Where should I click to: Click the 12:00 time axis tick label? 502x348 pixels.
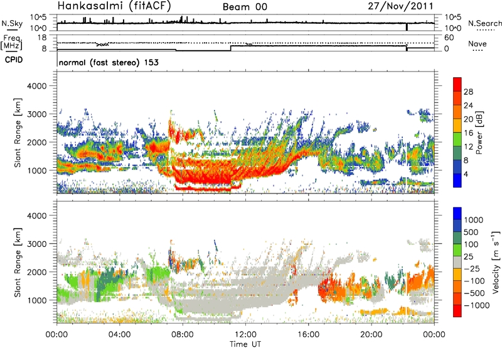pyautogui.click(x=245, y=335)
